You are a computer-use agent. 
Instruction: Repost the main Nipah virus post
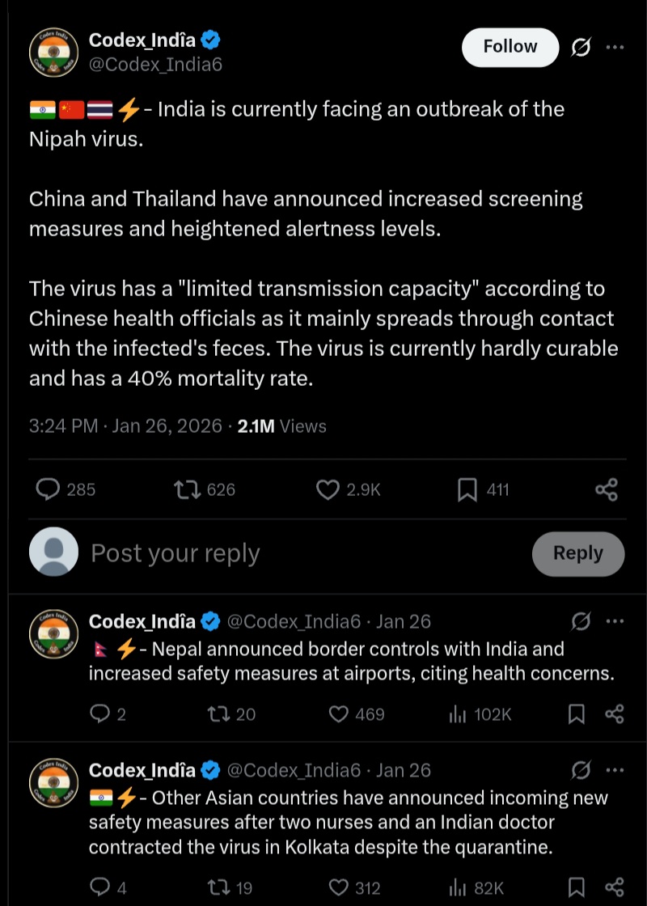pyautogui.click(x=188, y=489)
